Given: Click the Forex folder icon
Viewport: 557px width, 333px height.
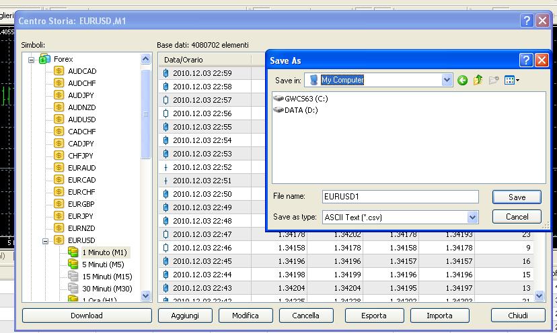Looking at the screenshot, I should click(x=45, y=59).
